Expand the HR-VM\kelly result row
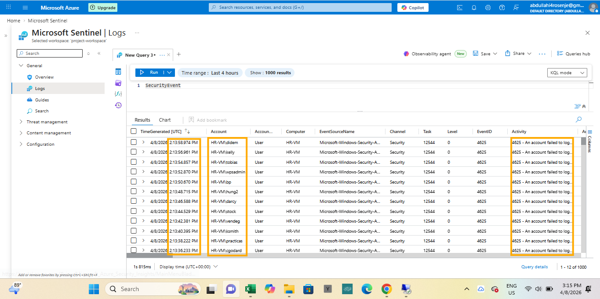The image size is (600, 299). click(143, 152)
